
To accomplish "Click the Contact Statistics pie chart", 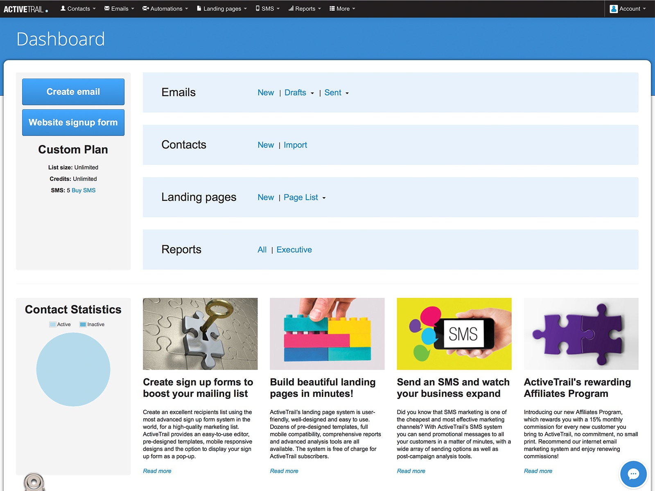I will tap(73, 369).
